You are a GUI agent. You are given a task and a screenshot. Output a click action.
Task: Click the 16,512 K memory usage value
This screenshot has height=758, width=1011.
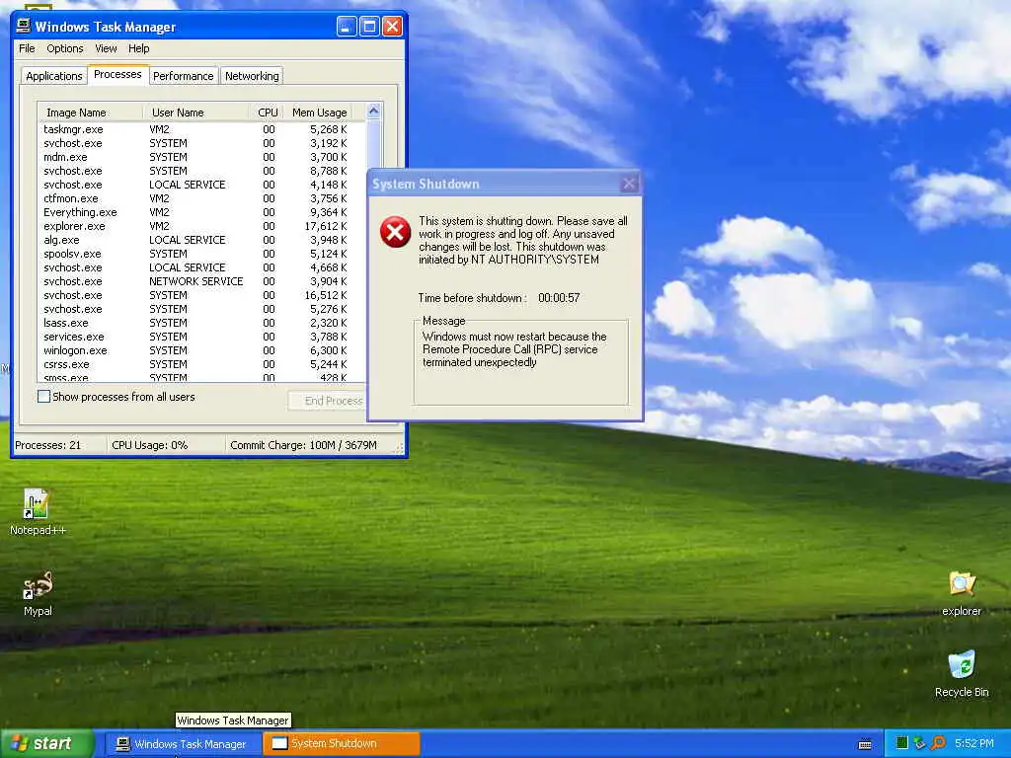click(x=326, y=295)
